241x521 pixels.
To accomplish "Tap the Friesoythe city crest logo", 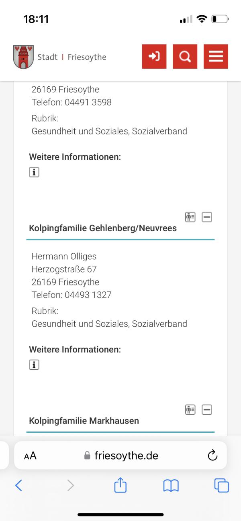I will click(23, 57).
